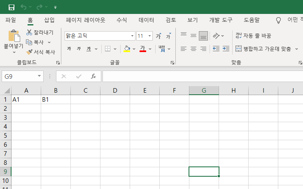Select row 9 header

coord(5,171)
